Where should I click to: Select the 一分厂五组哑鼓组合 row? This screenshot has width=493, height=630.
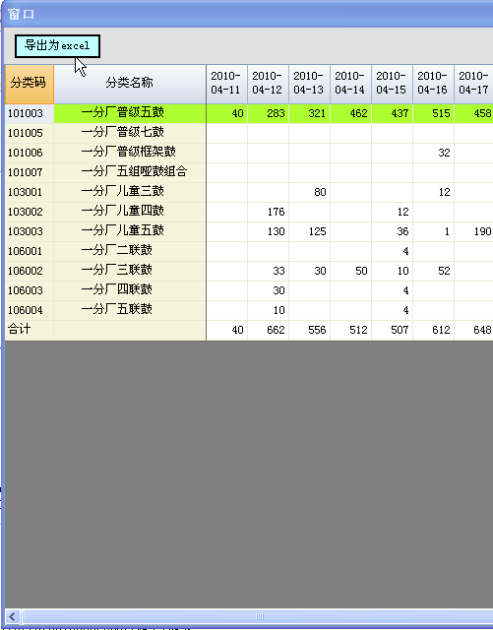point(249,172)
